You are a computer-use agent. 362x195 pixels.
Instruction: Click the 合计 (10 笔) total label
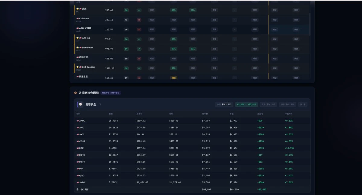(x=82, y=190)
